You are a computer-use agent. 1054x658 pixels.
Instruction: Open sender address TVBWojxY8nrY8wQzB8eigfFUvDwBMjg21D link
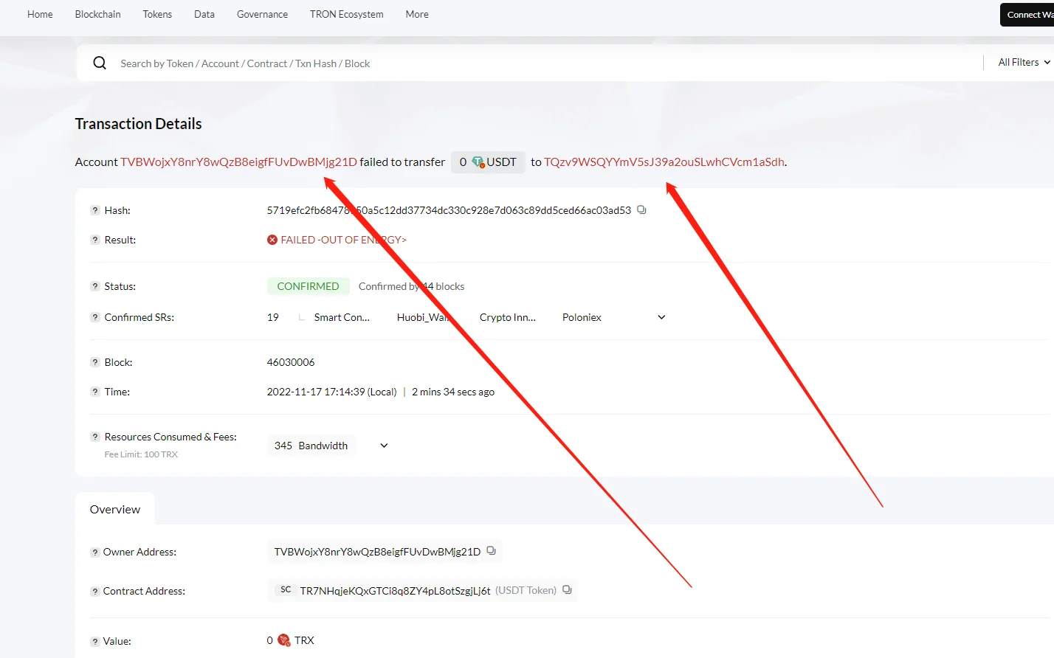(238, 162)
